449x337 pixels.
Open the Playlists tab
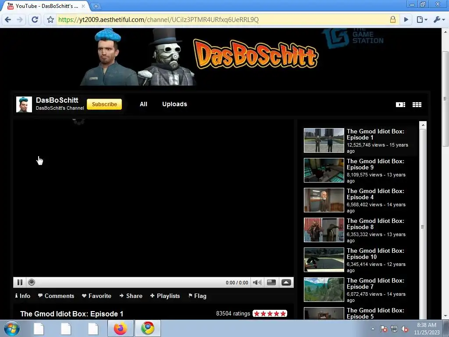coord(165,296)
